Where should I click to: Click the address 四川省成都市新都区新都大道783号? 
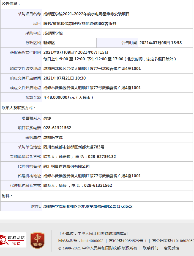point(74,147)
